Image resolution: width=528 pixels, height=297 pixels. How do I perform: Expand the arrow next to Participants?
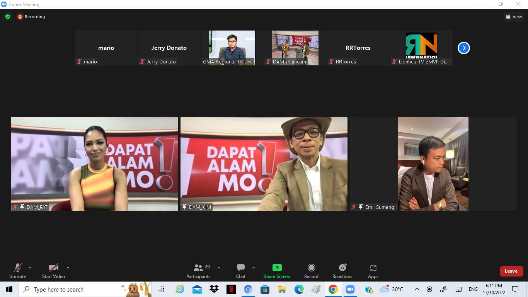click(219, 268)
